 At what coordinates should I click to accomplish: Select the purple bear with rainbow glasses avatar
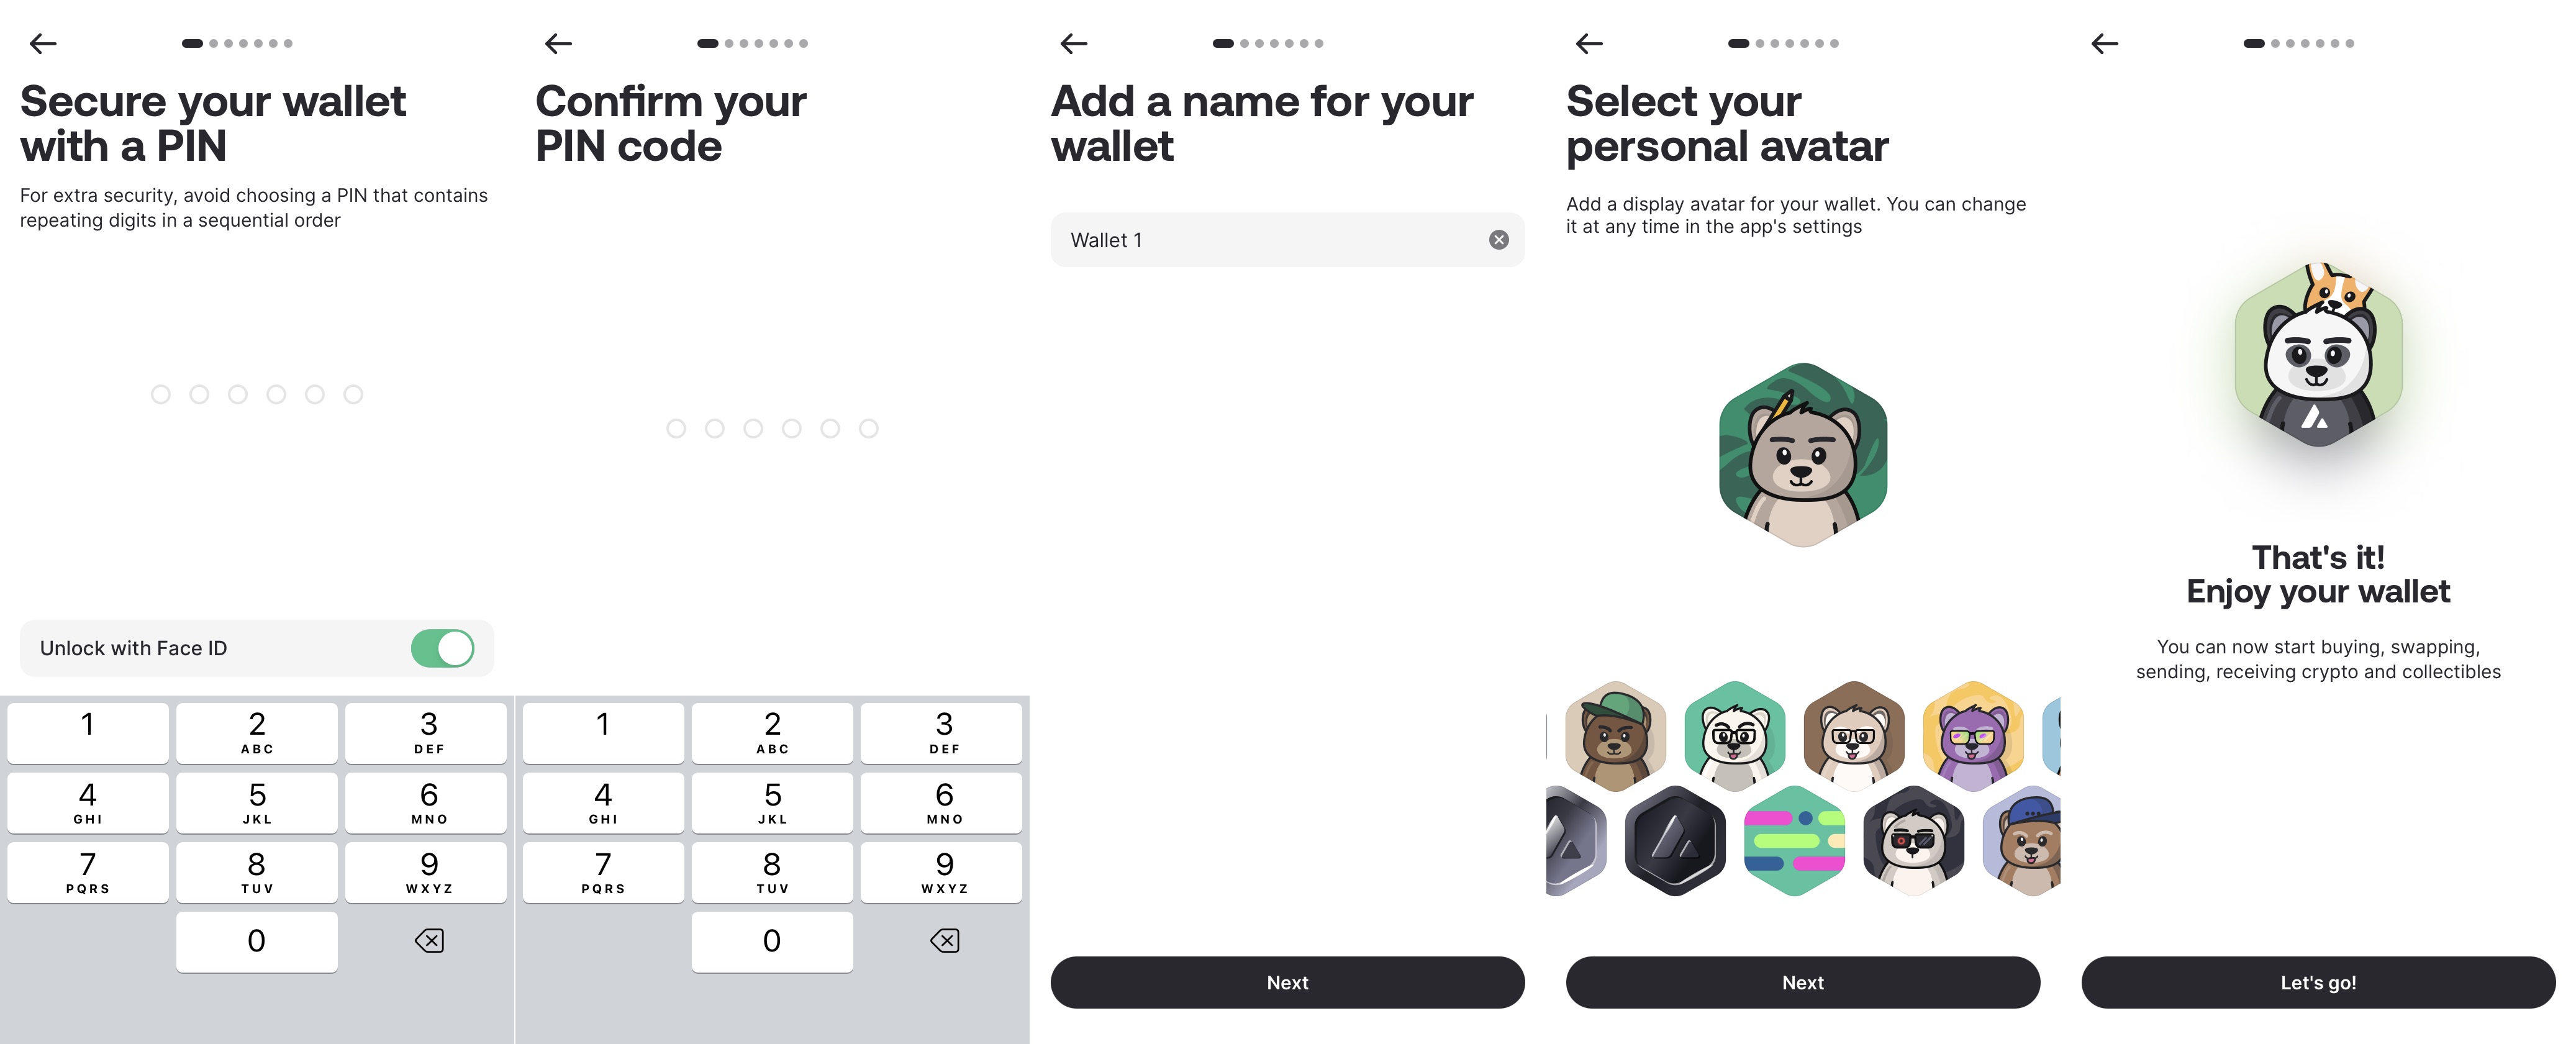(x=1973, y=737)
